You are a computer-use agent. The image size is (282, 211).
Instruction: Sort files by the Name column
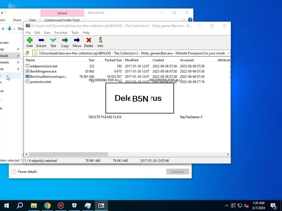[x=46, y=60]
